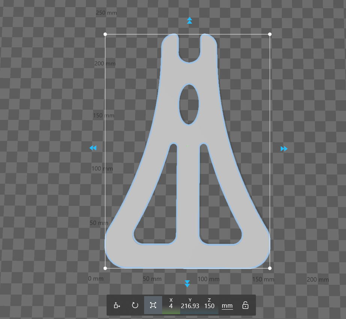The height and width of the screenshot is (319, 346).
Task: Select the Rotate tool icon
Action: [x=135, y=305]
